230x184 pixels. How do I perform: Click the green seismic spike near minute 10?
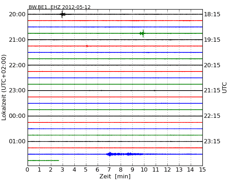(143, 34)
